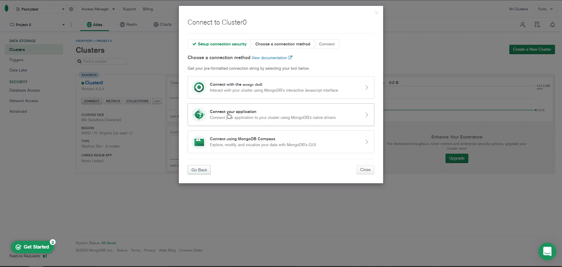Click the SANDBOX badge
Viewport: 562px width, 267px height.
(x=89, y=75)
